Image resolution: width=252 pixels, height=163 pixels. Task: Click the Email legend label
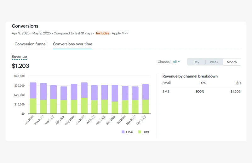click(x=129, y=132)
